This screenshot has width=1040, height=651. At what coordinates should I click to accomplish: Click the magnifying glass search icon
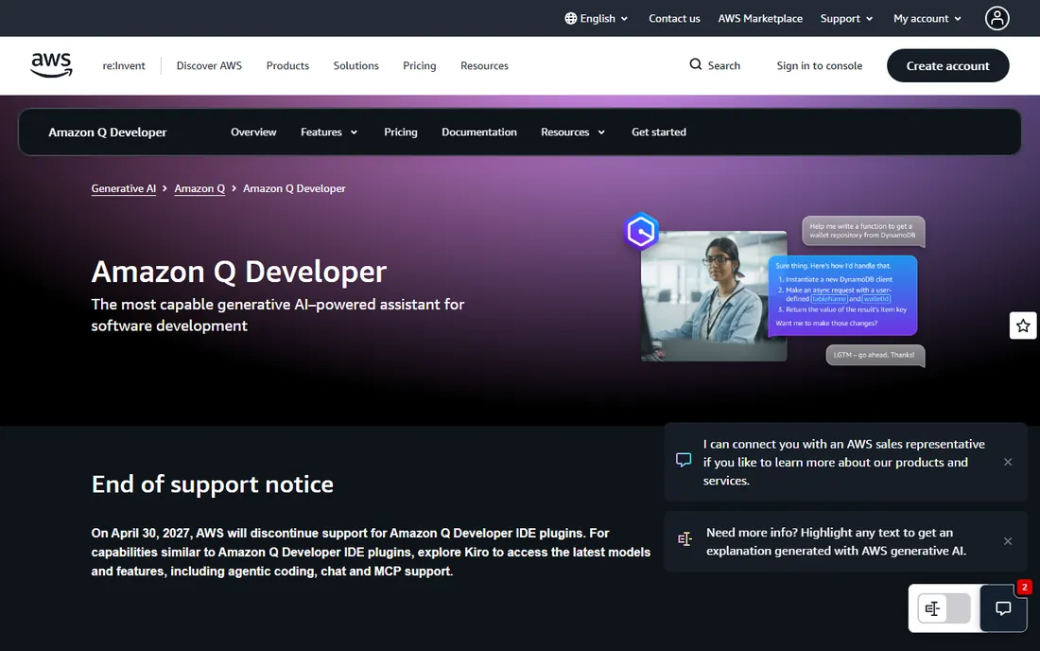pos(695,64)
